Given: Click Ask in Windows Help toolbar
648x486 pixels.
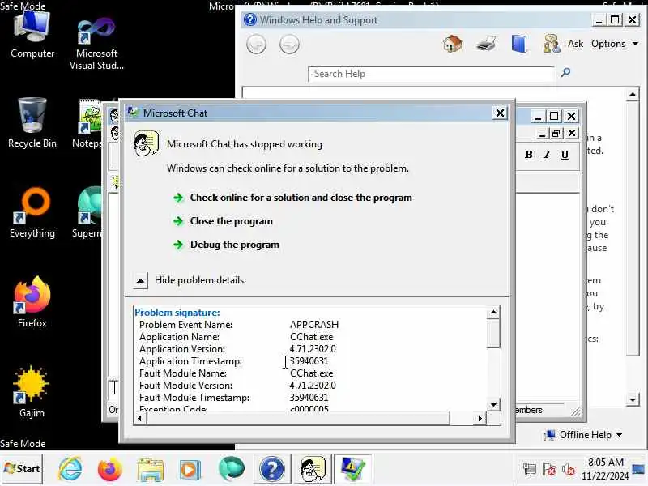Looking at the screenshot, I should tap(575, 44).
